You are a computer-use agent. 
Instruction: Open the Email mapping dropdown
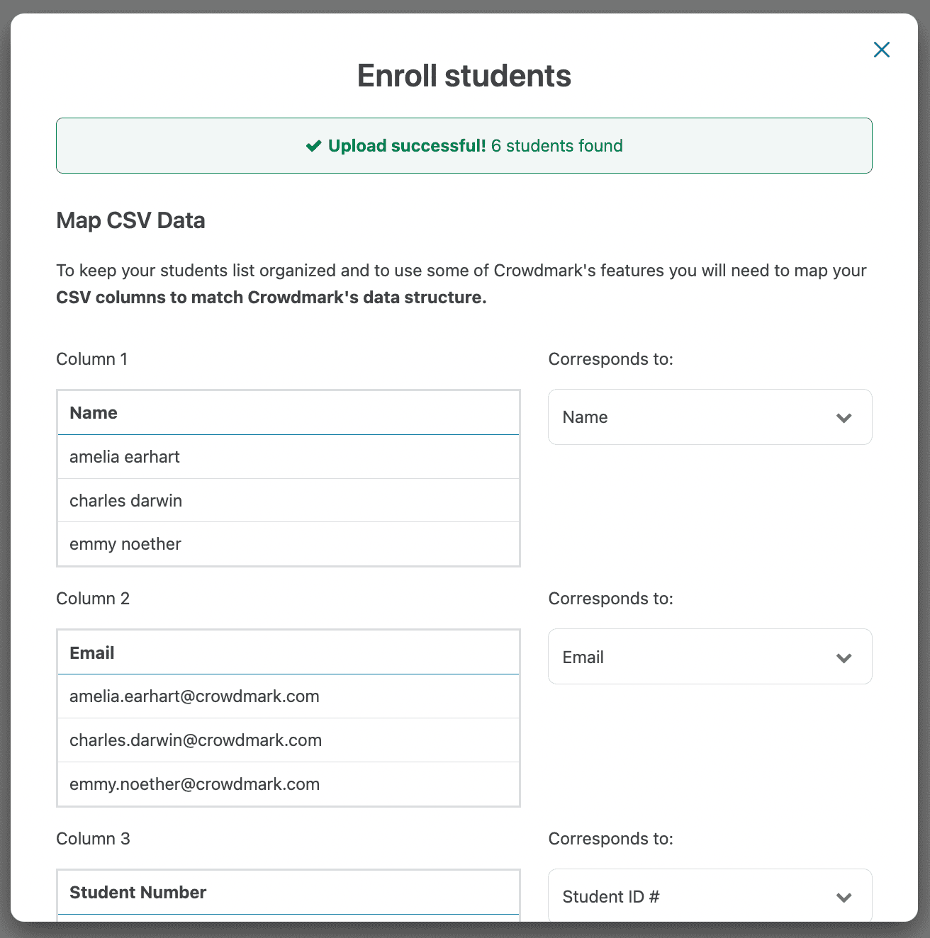tap(709, 657)
